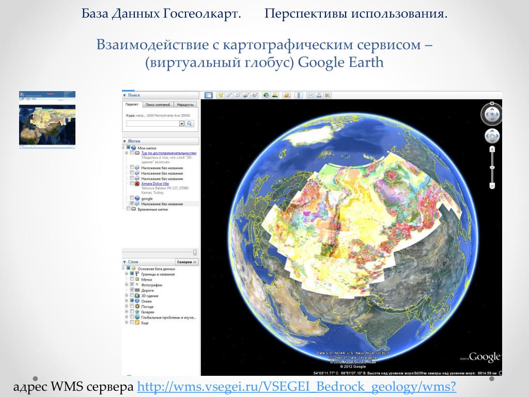
Task: Click the Move joystick navigation control
Action: click(492, 136)
